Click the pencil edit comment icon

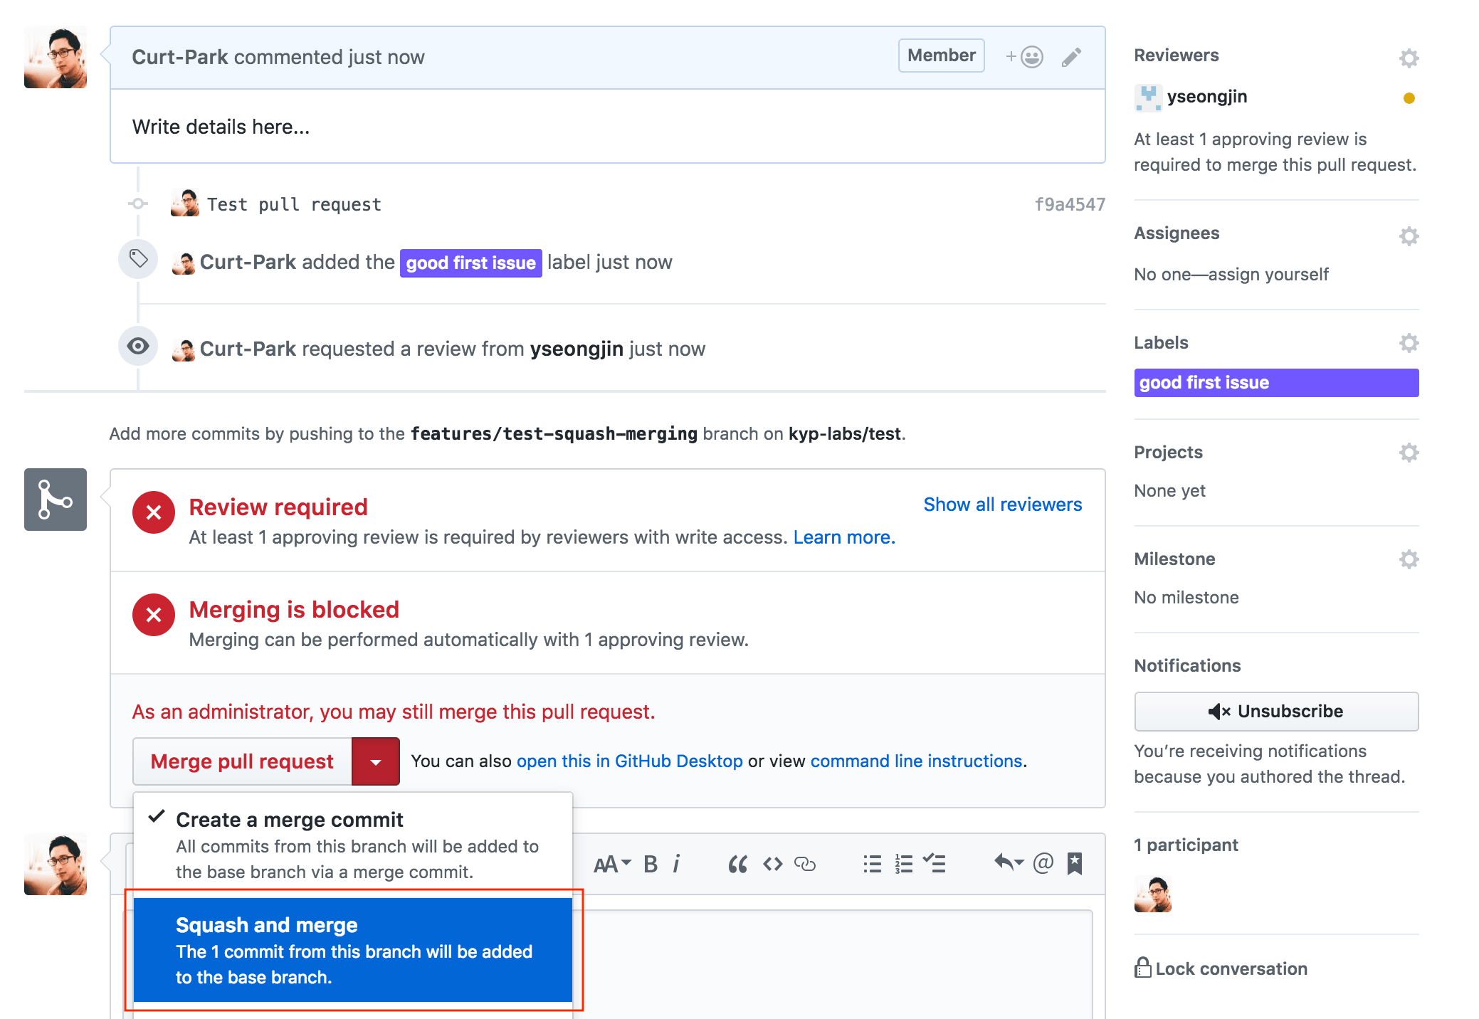(1071, 57)
